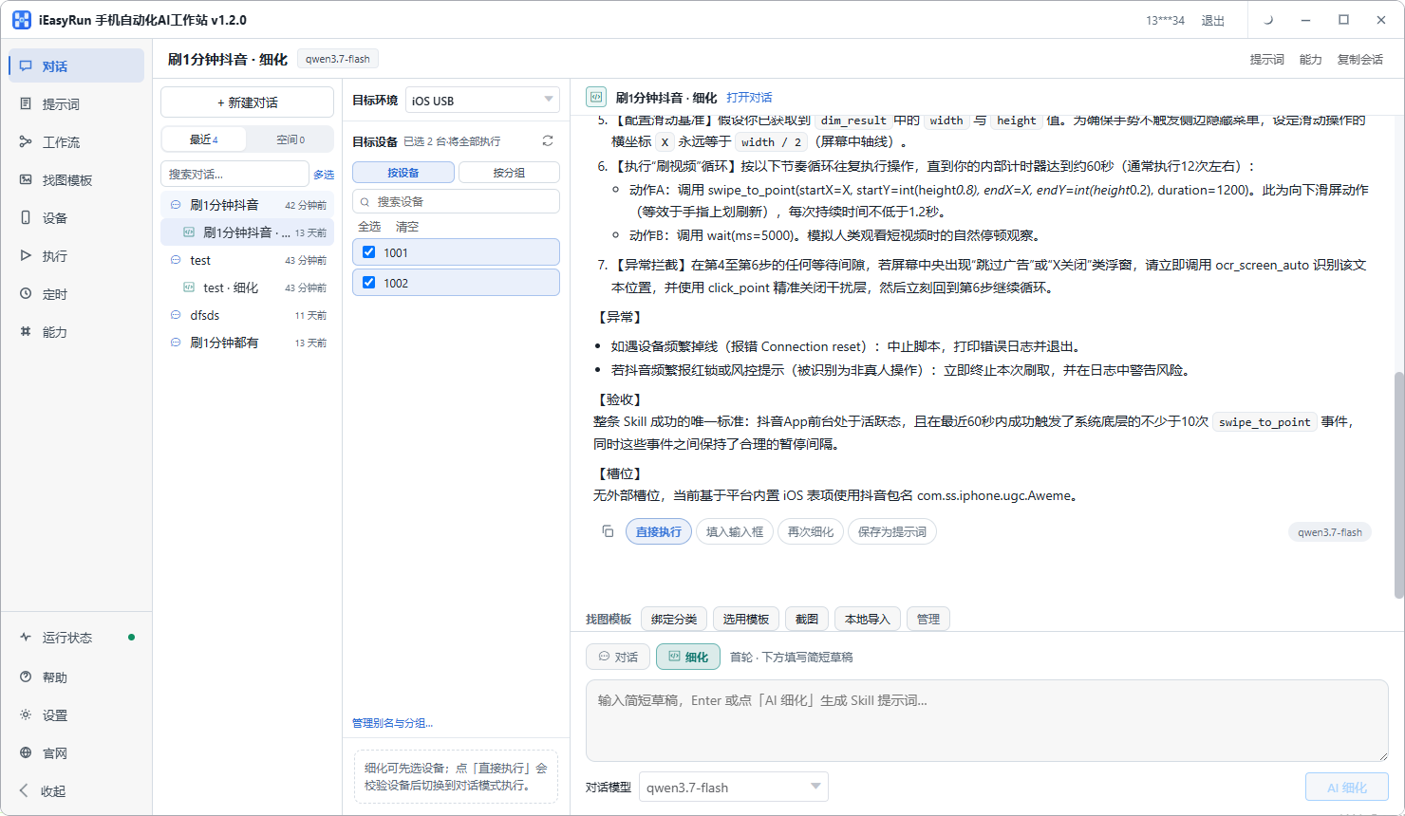1405x816 pixels.
Task: Select the 按设备 tab
Action: click(x=403, y=173)
